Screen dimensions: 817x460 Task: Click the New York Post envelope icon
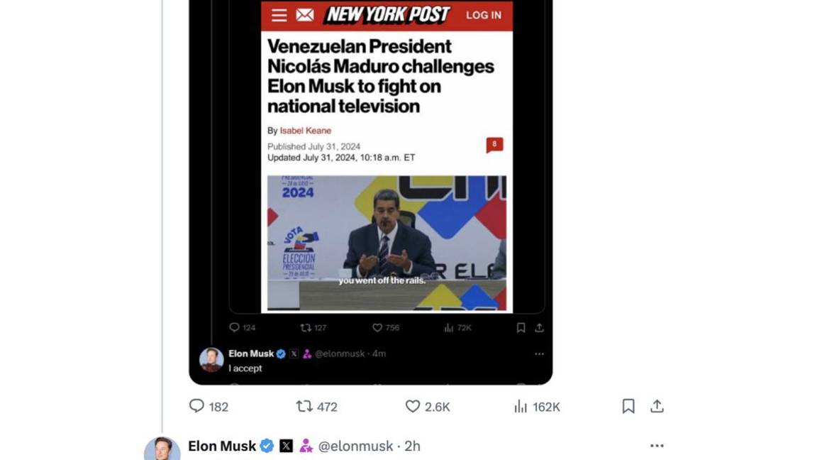click(304, 15)
